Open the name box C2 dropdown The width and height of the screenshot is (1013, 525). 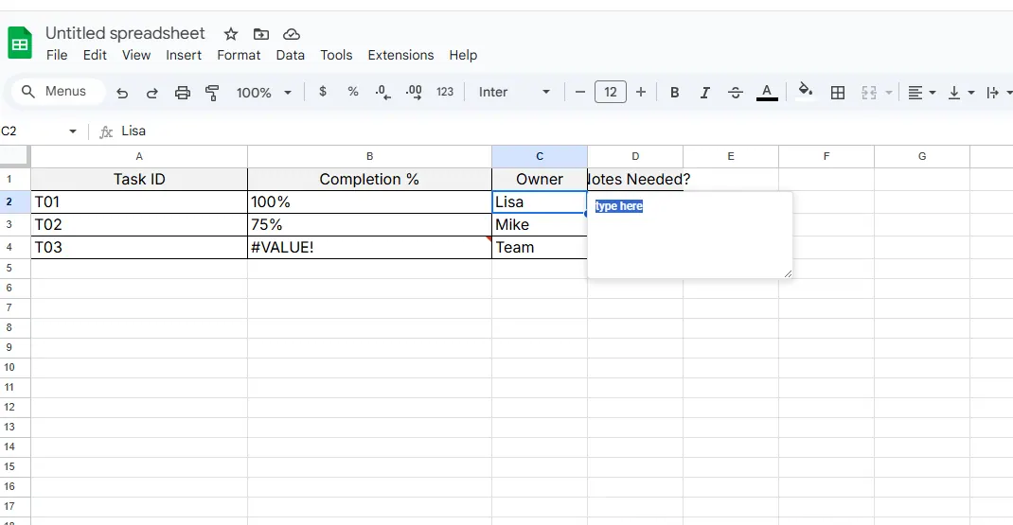tap(73, 131)
